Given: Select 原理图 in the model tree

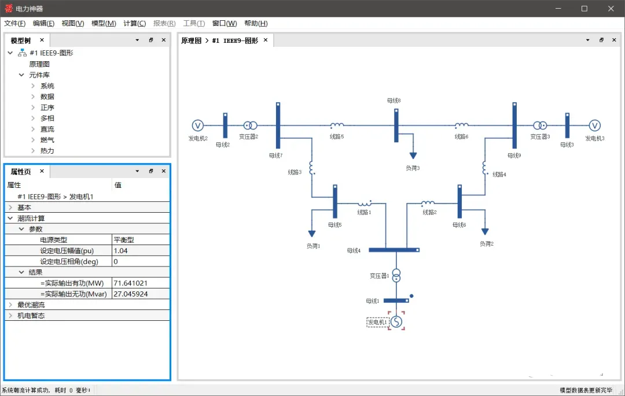Looking at the screenshot, I should coord(39,64).
